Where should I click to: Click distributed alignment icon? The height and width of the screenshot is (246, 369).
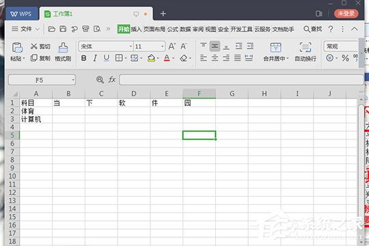(x=249, y=58)
